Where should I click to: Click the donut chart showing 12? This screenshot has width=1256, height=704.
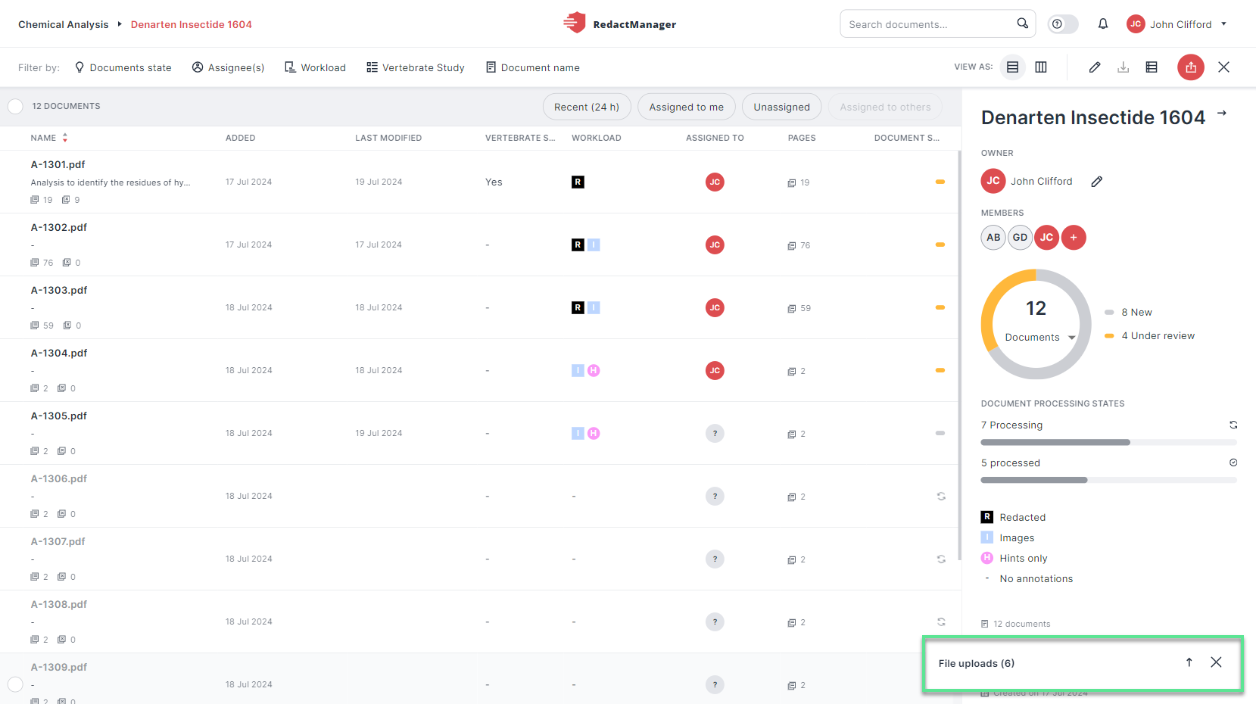tap(1036, 324)
